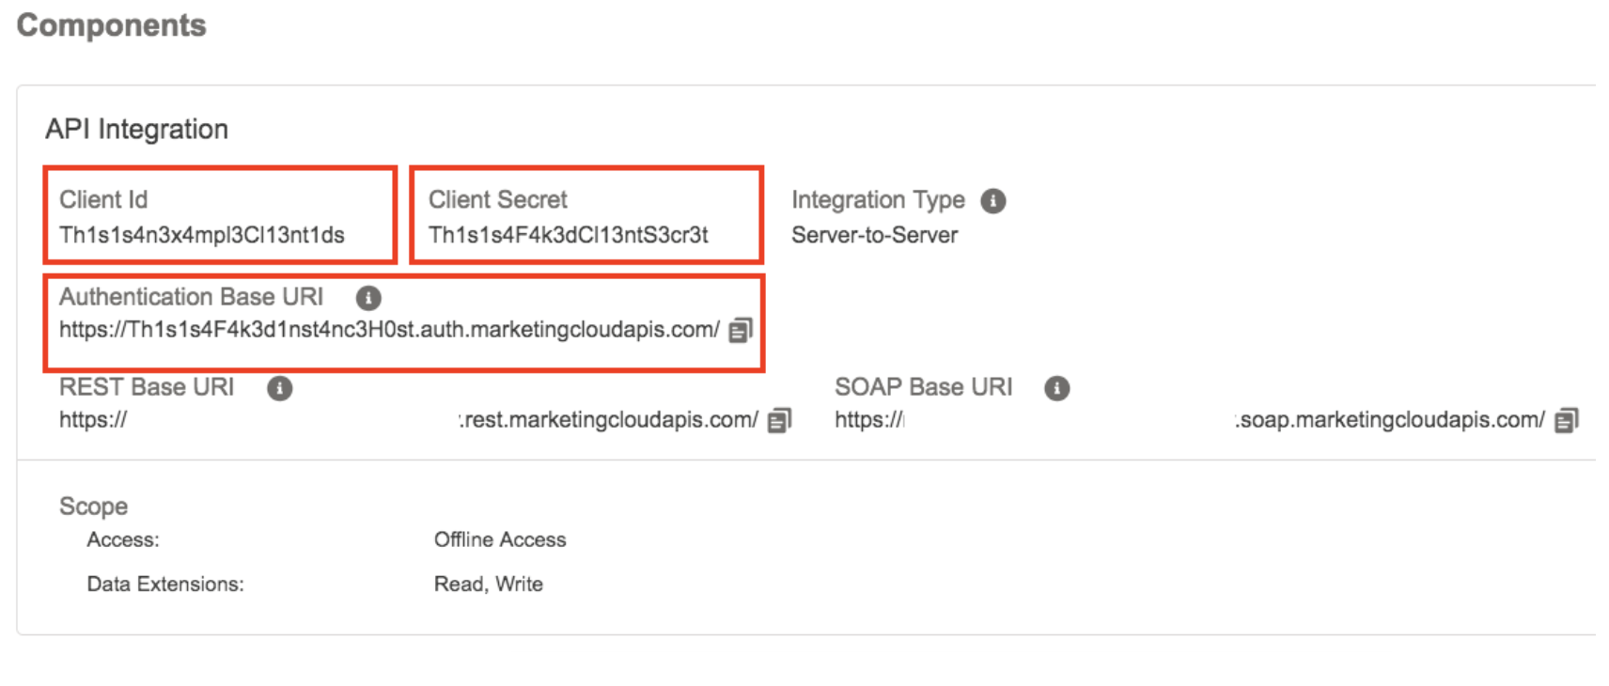Click the Server-to-Server integration type value
The width and height of the screenshot is (1609, 686).
874,235
